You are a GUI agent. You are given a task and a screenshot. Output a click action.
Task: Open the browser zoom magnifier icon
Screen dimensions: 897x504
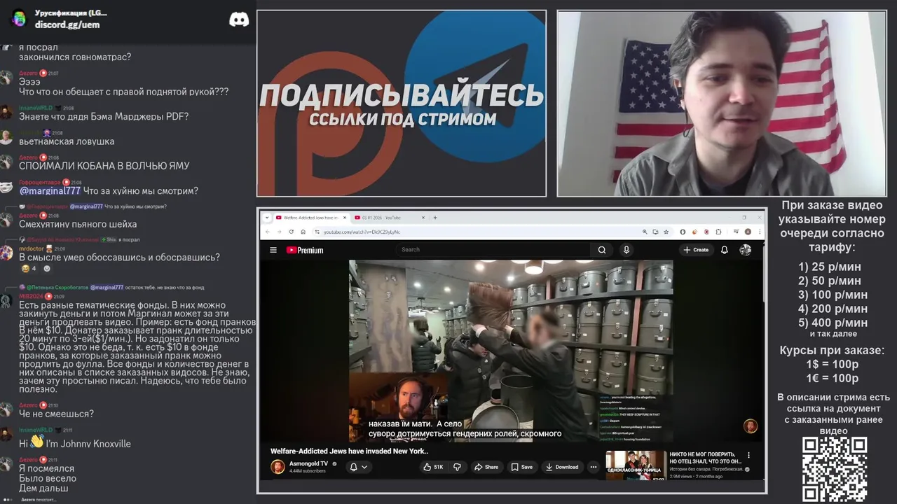(645, 232)
